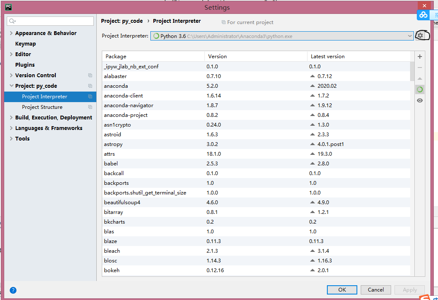Click the settings dialog help question mark

coord(13,290)
